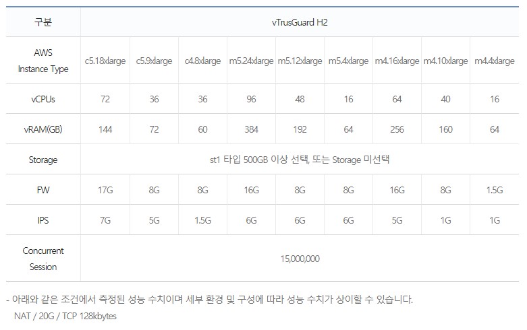Select vCPUs value '48' for m5.12xlarge
527x330 pixels.
tap(300, 99)
